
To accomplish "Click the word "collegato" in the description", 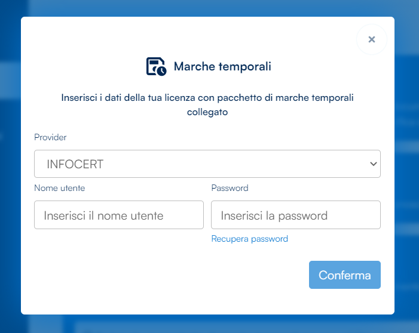I will [x=207, y=112].
